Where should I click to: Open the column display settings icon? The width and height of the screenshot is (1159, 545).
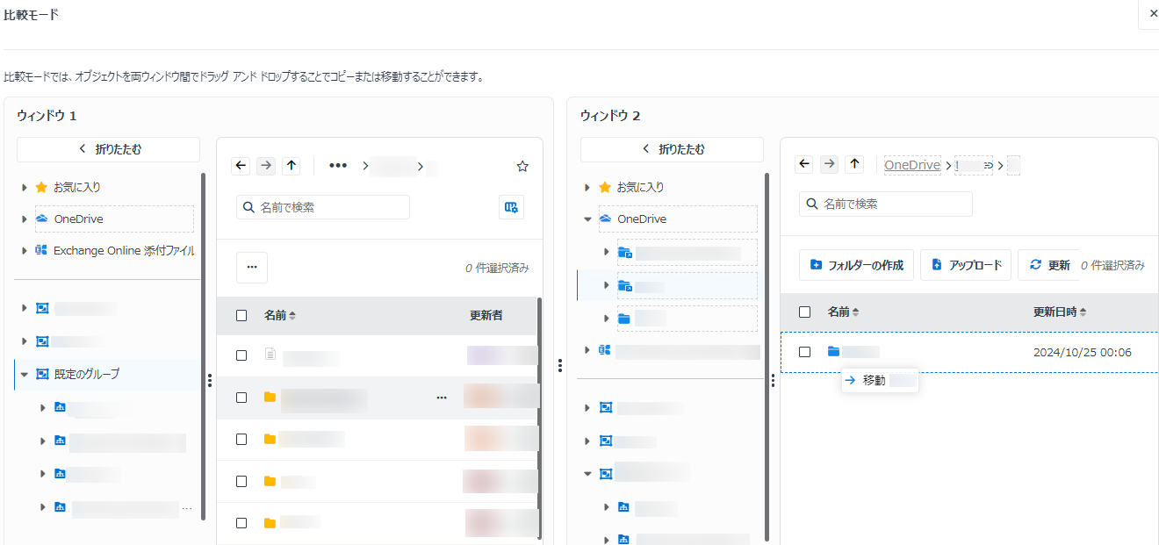coord(511,207)
